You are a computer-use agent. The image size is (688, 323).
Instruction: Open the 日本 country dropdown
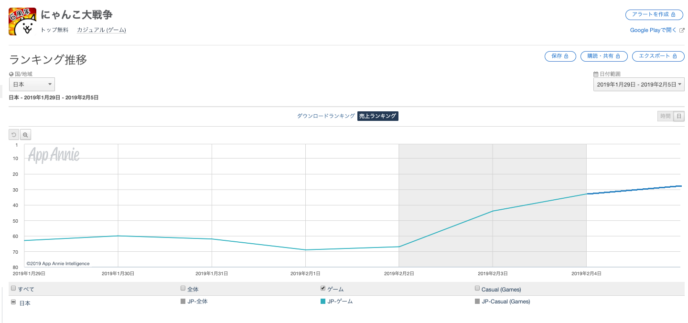32,84
